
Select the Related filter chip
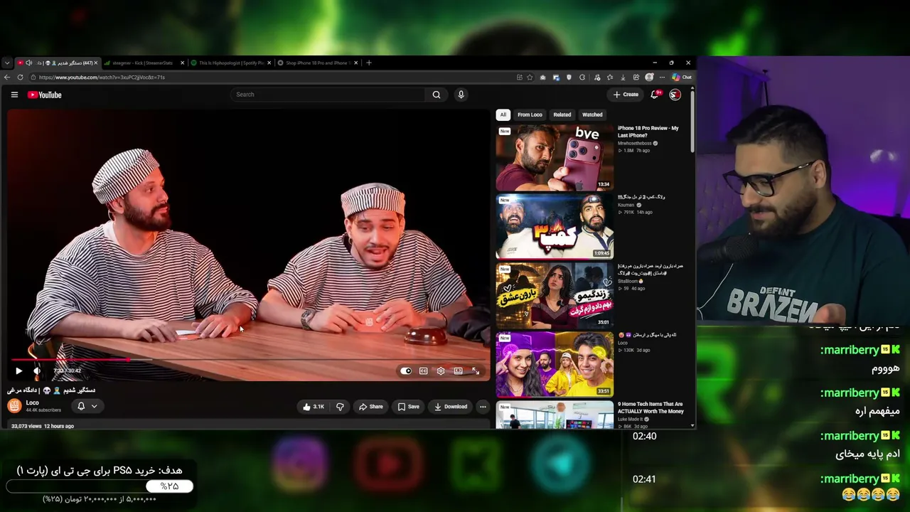click(x=562, y=114)
